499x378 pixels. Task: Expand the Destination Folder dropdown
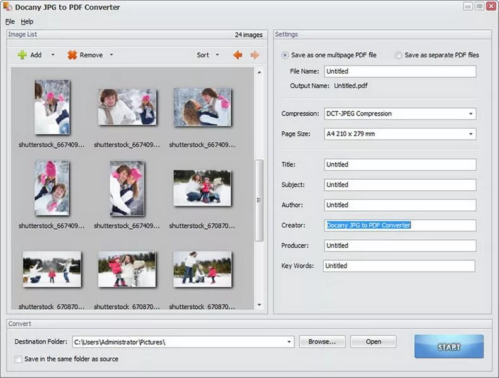coord(289,341)
